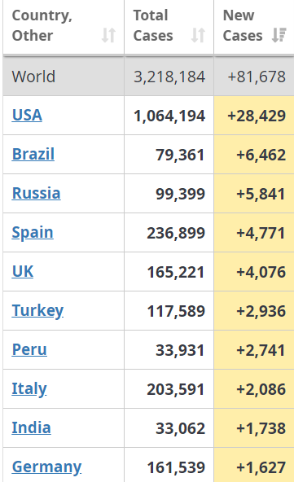Click the New Cases column header
Screen dimensions: 294x482
point(254,27)
